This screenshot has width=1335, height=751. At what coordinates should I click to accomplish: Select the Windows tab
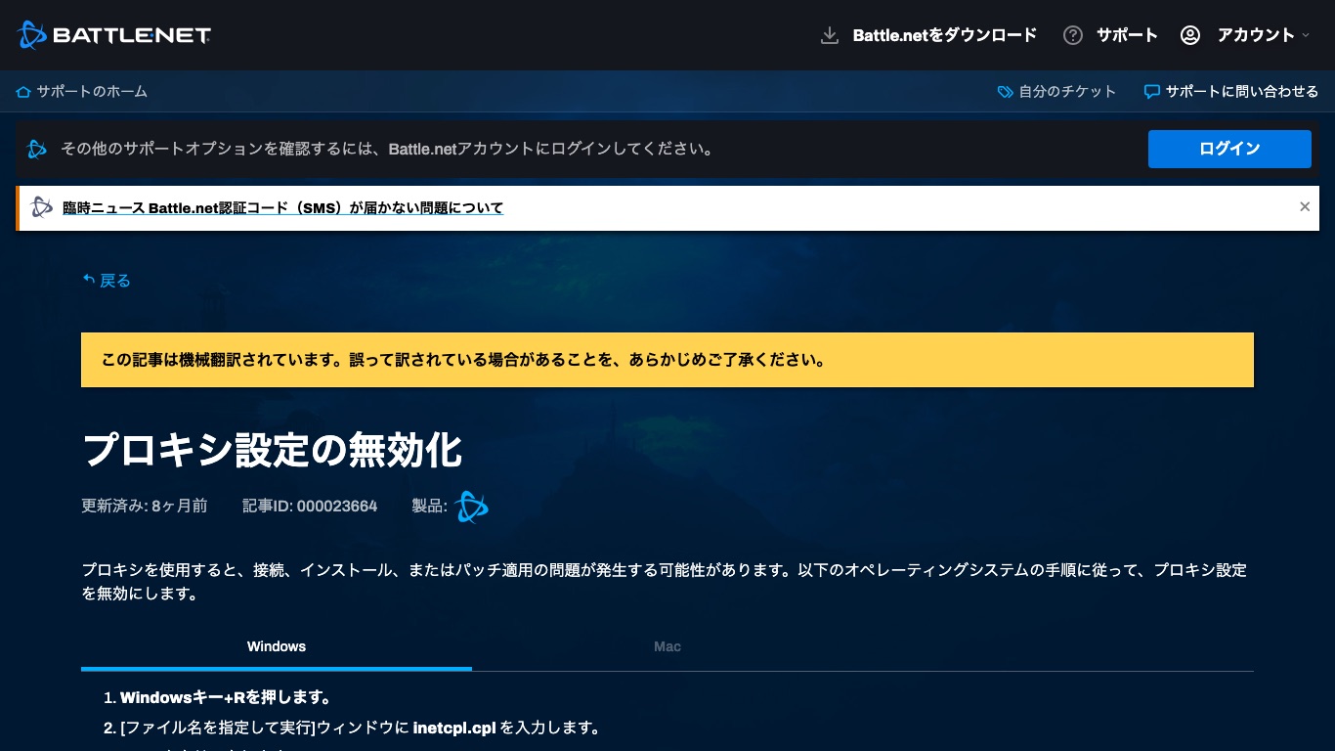[x=277, y=646]
